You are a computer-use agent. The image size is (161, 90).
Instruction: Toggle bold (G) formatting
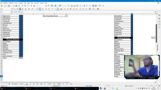tap(20, 9)
